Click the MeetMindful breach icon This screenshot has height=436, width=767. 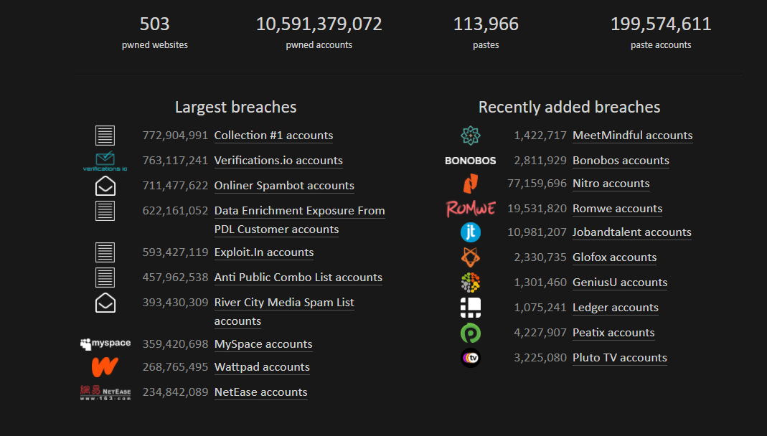click(x=471, y=135)
